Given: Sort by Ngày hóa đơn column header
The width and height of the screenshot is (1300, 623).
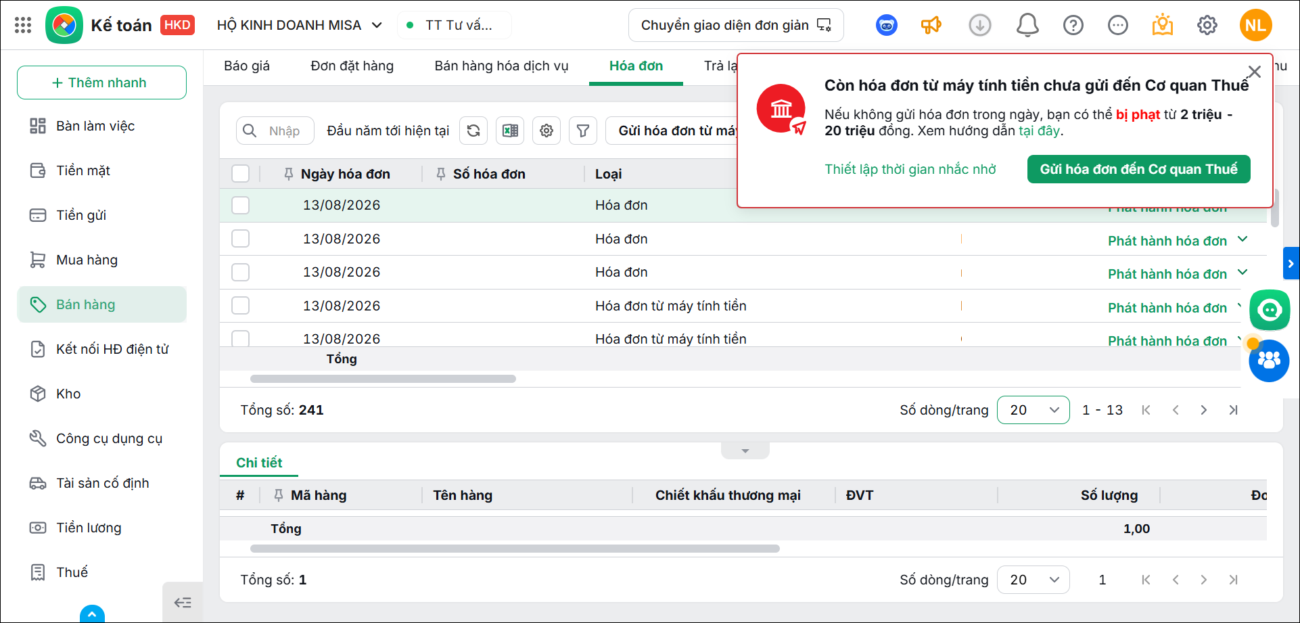Looking at the screenshot, I should [x=345, y=174].
